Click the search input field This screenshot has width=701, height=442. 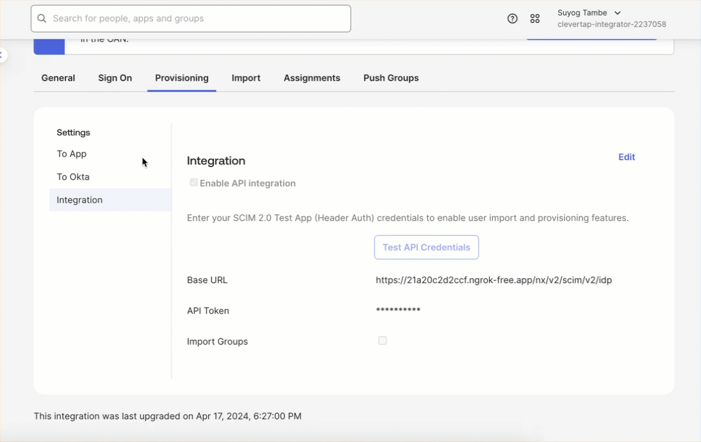(192, 18)
